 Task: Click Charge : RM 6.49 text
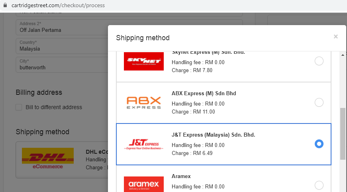coord(192,153)
